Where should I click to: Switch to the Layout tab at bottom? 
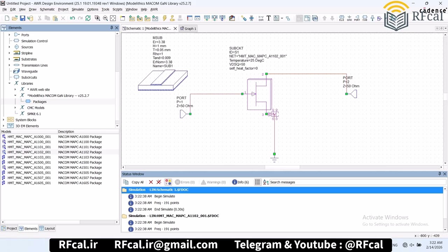(x=47, y=229)
